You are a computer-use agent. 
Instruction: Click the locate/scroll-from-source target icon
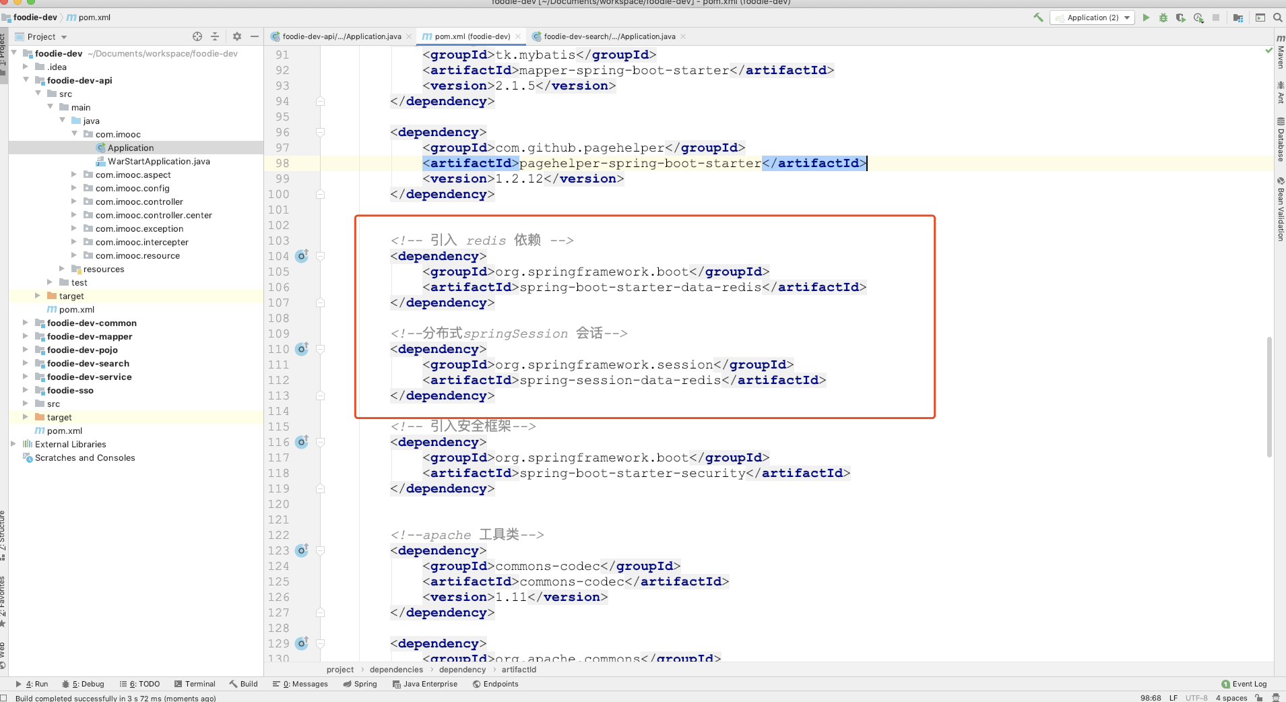tap(197, 36)
